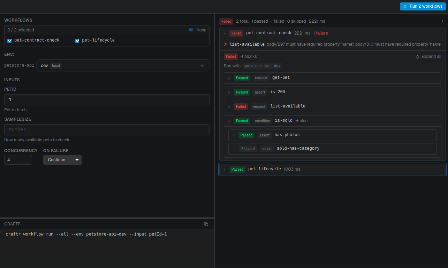Screen dimensions: 448x268
Task: Click the '2221 ms' summary duration
Action: (317, 21)
